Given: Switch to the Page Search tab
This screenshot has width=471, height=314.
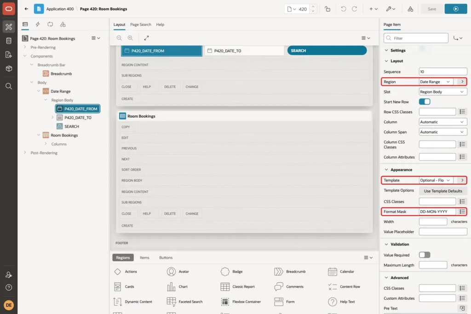Looking at the screenshot, I should click(141, 25).
